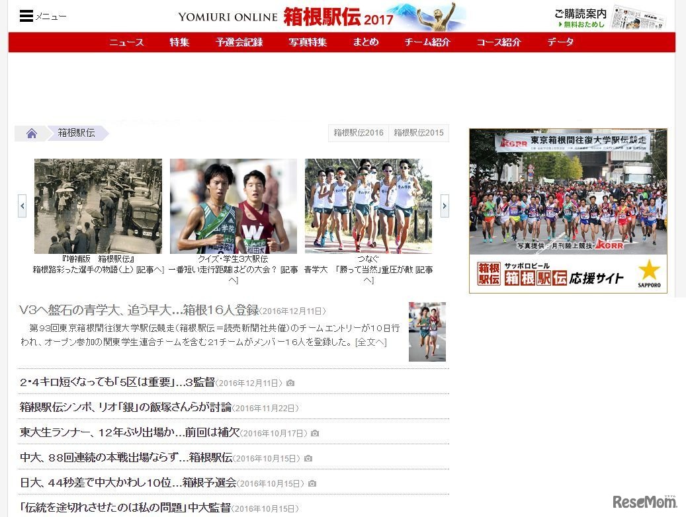Open 日大、44秒差で中大かわし10位 article
Image resolution: width=686 pixels, height=517 pixels.
(x=128, y=483)
